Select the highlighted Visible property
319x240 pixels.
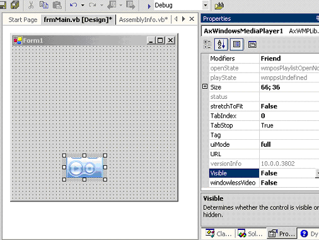pyautogui.click(x=234, y=173)
